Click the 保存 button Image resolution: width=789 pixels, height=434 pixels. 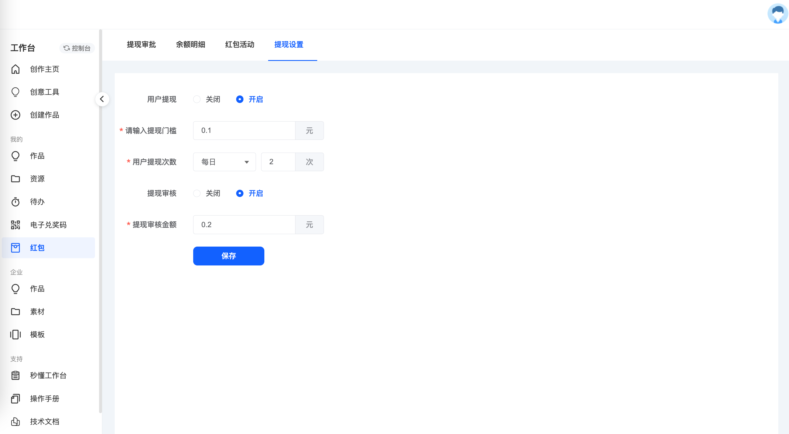coord(229,256)
